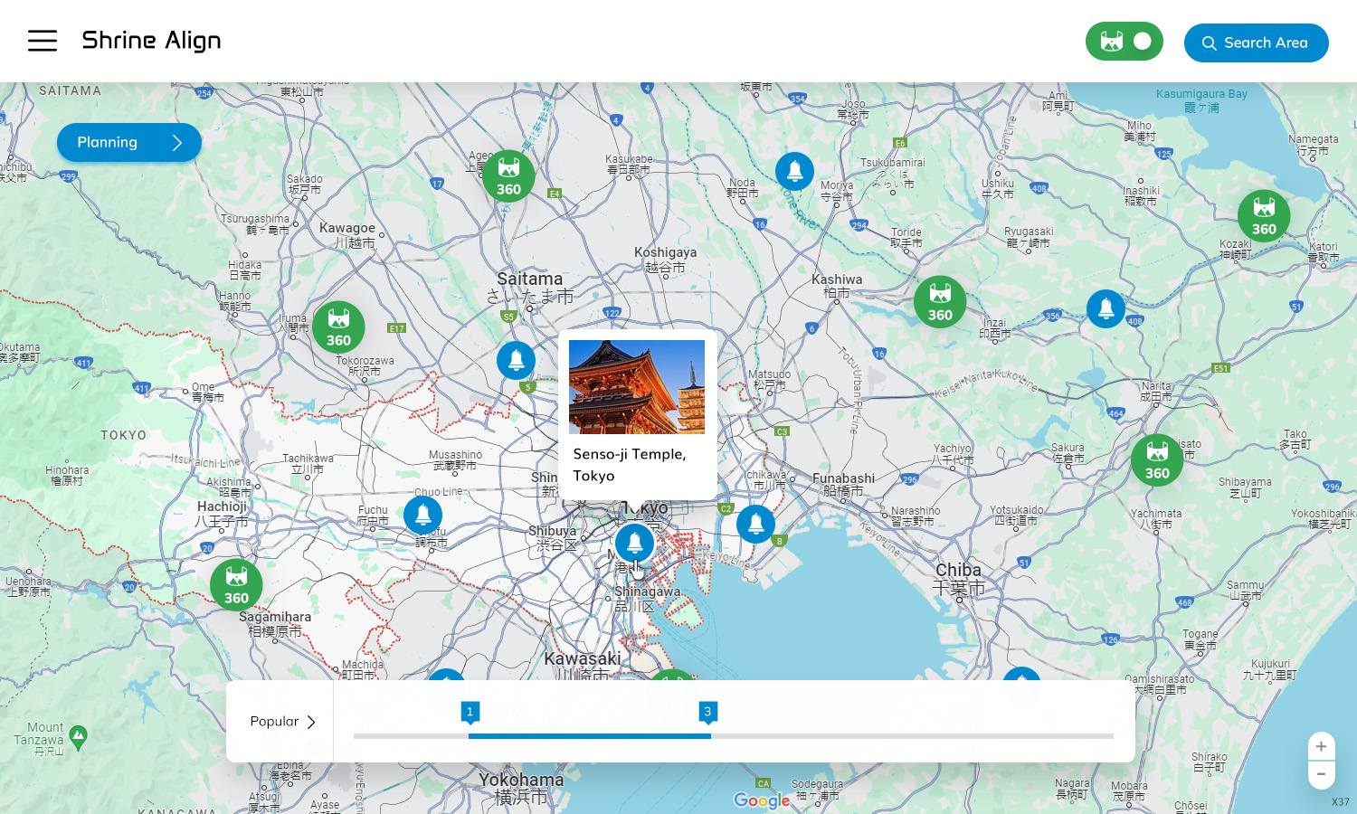Click the bell marker near Fuchu
Screen dimensions: 1357x814
[x=422, y=516]
